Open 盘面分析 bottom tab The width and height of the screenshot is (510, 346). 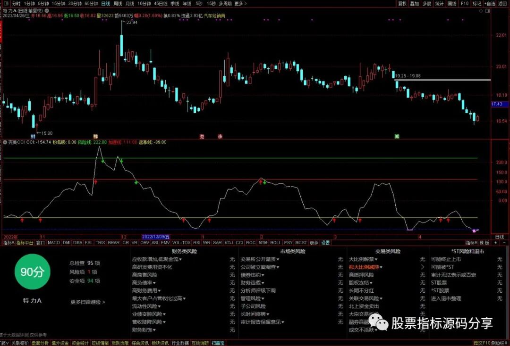40,343
